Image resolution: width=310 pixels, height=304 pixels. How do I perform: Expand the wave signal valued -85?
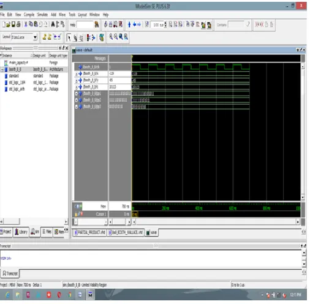[x=77, y=81]
